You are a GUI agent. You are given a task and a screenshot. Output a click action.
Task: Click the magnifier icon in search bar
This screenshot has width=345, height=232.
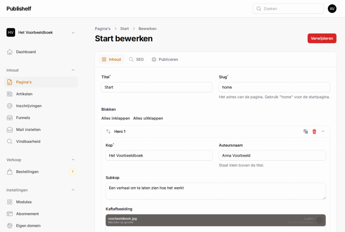(259, 9)
